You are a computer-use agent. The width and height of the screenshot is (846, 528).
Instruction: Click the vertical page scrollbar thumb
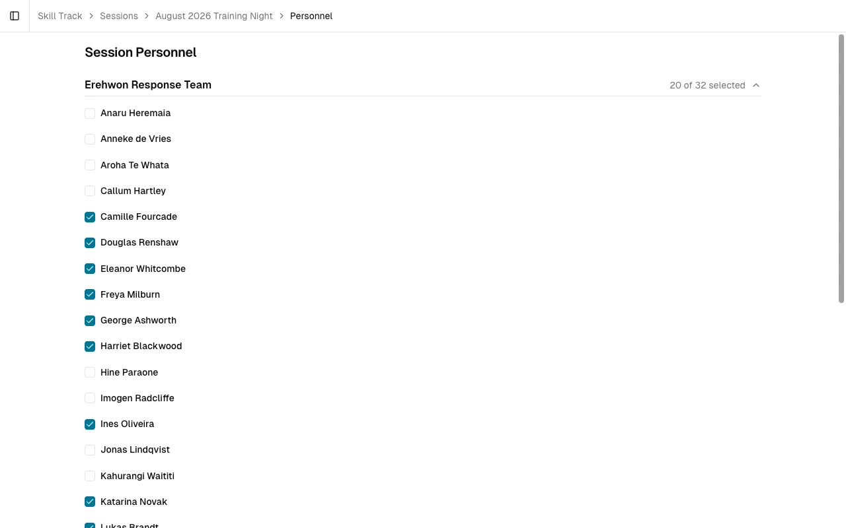tap(841, 168)
